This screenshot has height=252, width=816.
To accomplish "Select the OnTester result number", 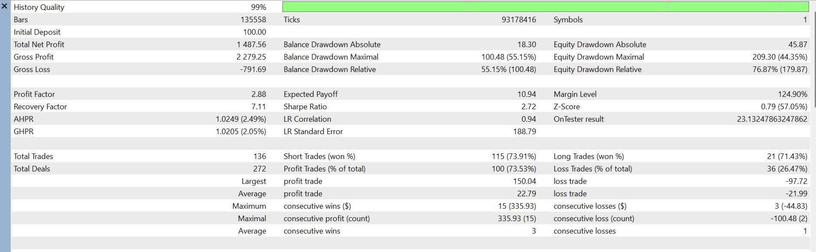I will tap(772, 119).
